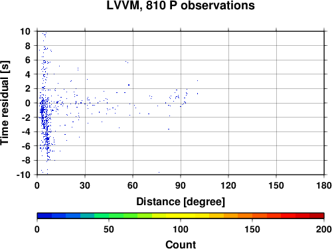Click the y-axis tick label "-2"
The width and height of the screenshot is (332, 249).
(x=26, y=118)
